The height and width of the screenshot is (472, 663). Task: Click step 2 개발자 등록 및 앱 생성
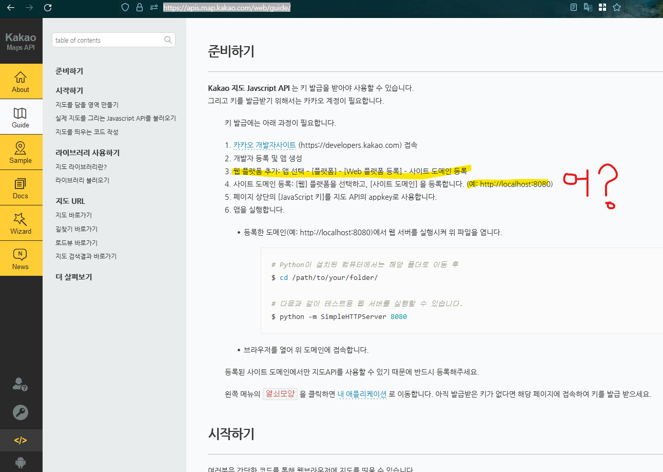click(267, 158)
